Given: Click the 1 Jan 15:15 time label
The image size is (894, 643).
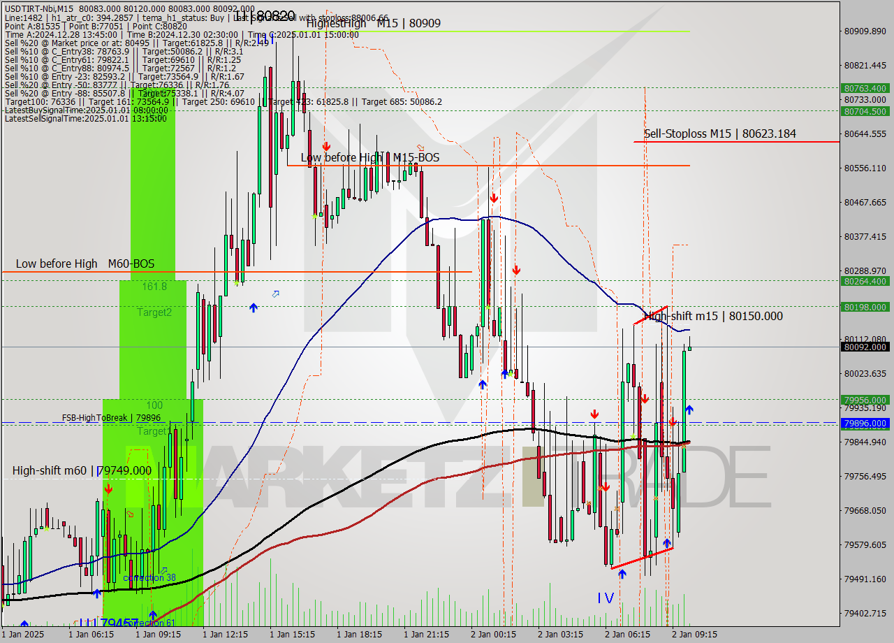Looking at the screenshot, I should (x=292, y=635).
